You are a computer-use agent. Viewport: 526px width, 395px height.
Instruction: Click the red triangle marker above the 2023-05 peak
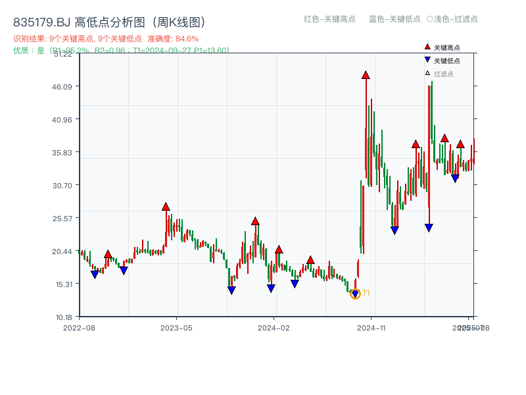click(x=166, y=206)
